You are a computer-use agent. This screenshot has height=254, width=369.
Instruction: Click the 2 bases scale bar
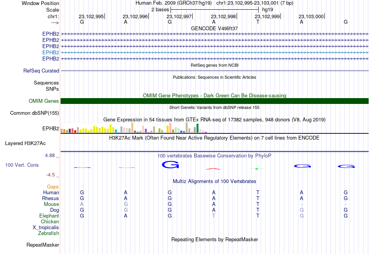point(215,10)
